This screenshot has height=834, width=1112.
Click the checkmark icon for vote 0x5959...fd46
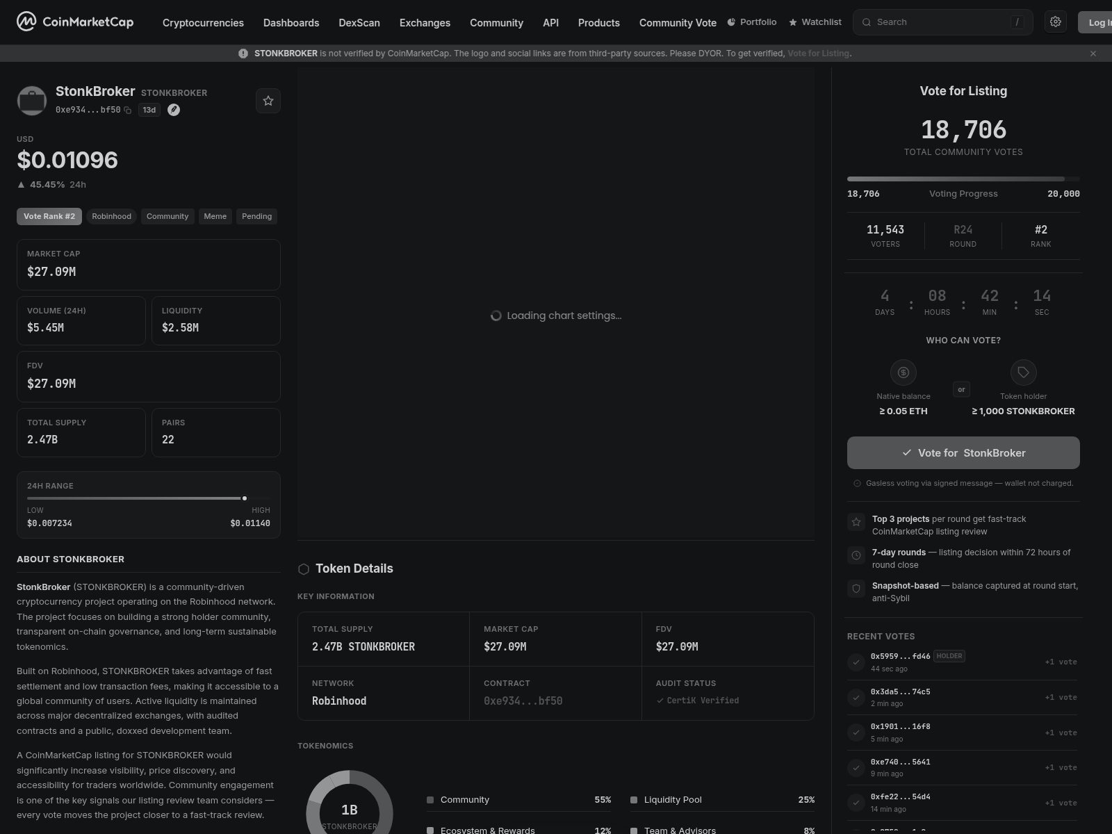point(856,662)
